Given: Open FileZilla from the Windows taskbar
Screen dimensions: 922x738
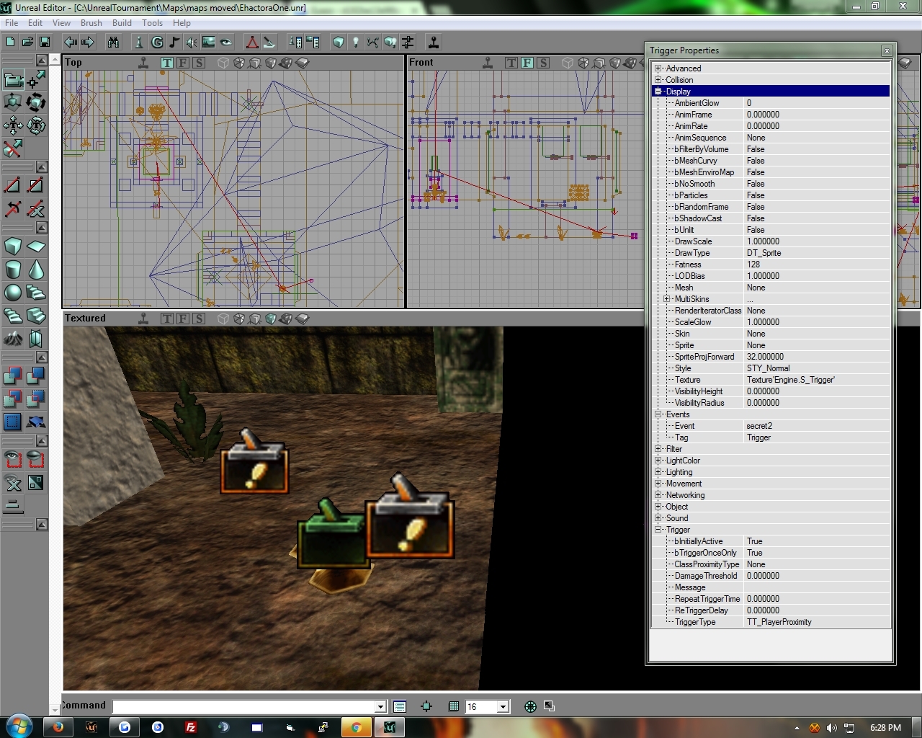Looking at the screenshot, I should (x=191, y=727).
